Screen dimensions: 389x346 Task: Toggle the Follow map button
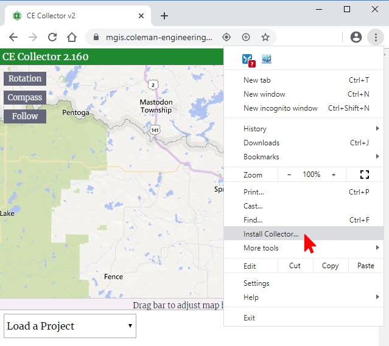click(25, 116)
